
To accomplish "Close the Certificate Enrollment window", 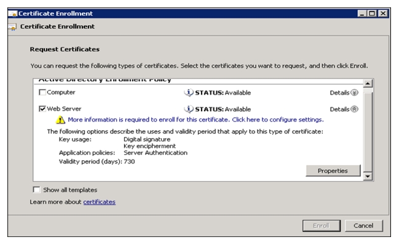I will point(383,14).
